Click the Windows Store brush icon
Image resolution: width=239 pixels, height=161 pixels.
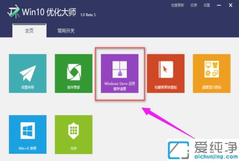[x=119, y=69]
